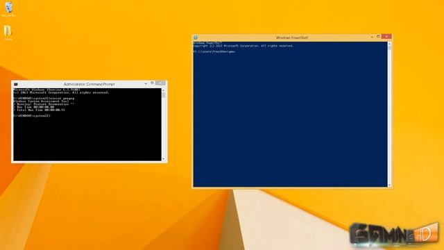The image size is (444, 250).
Task: Maximize the Windows PowerShell window
Action: point(378,37)
